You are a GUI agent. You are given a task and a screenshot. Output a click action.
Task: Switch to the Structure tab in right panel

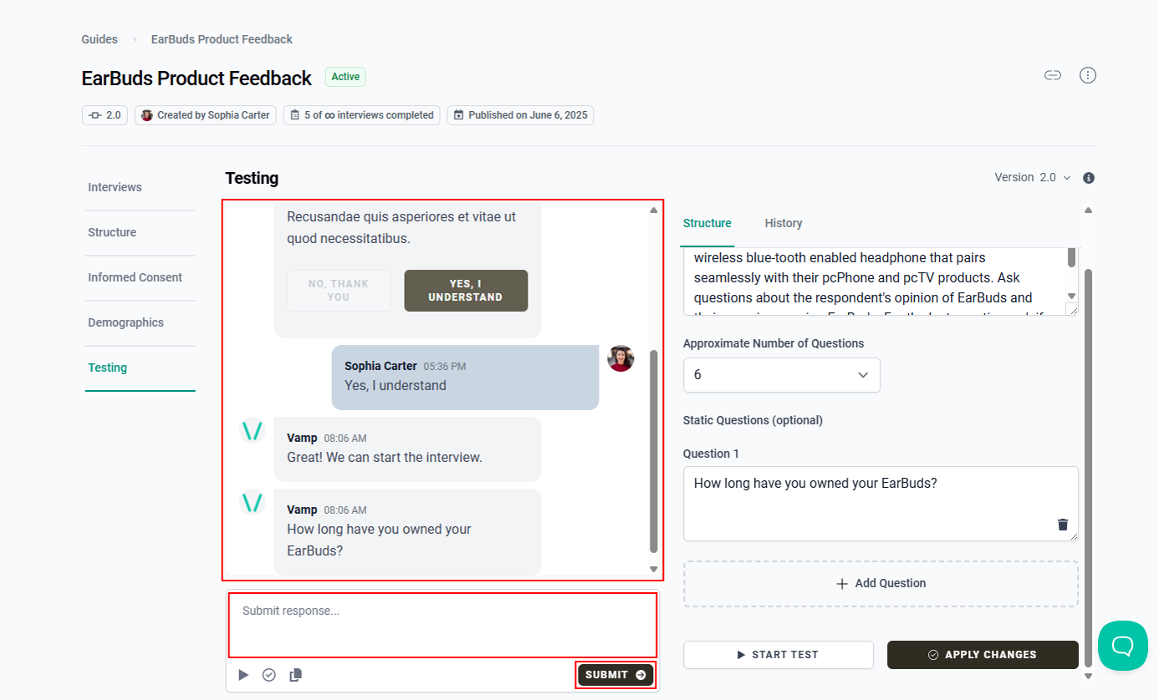[707, 224]
